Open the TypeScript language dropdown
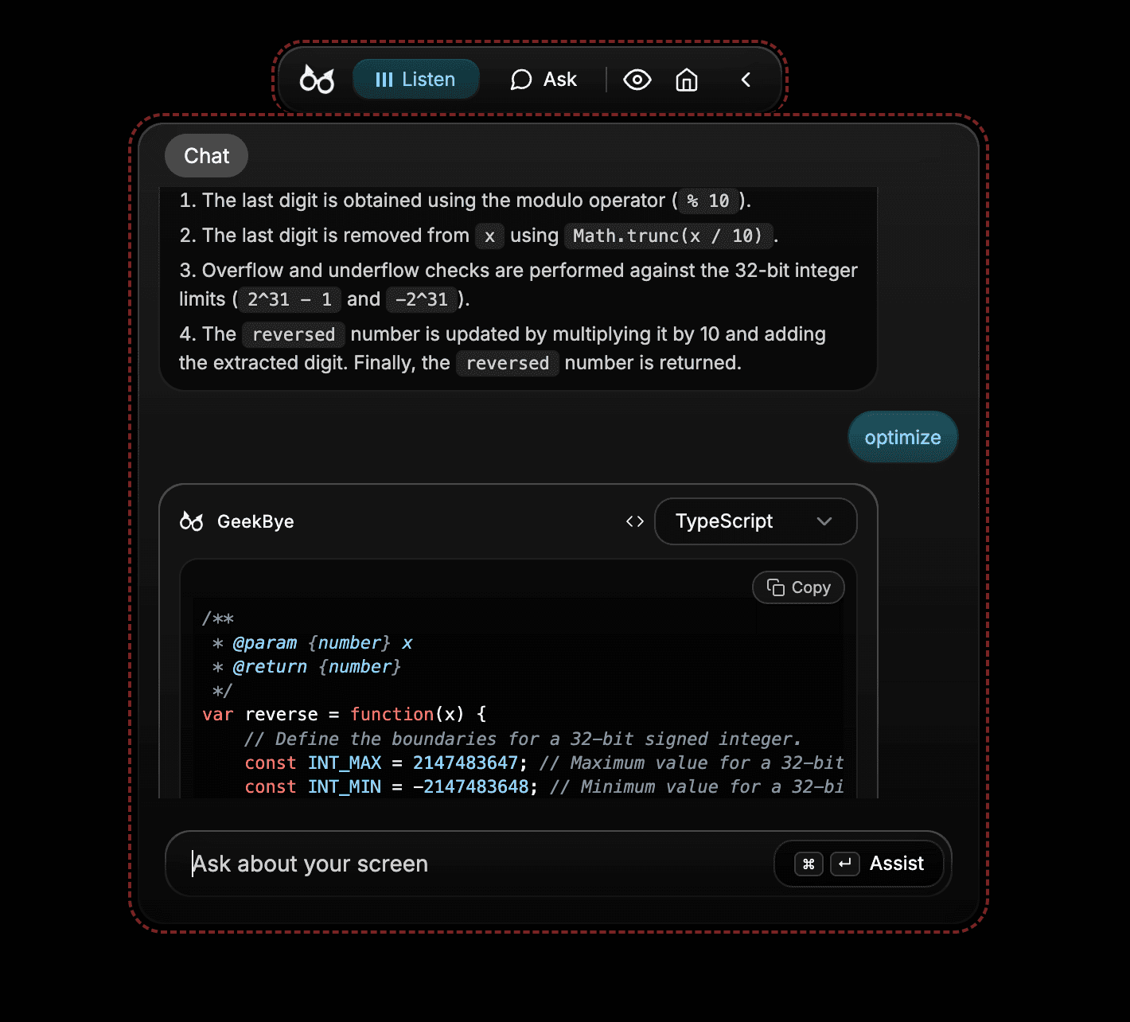Screen dimensions: 1130x1022 click(755, 521)
